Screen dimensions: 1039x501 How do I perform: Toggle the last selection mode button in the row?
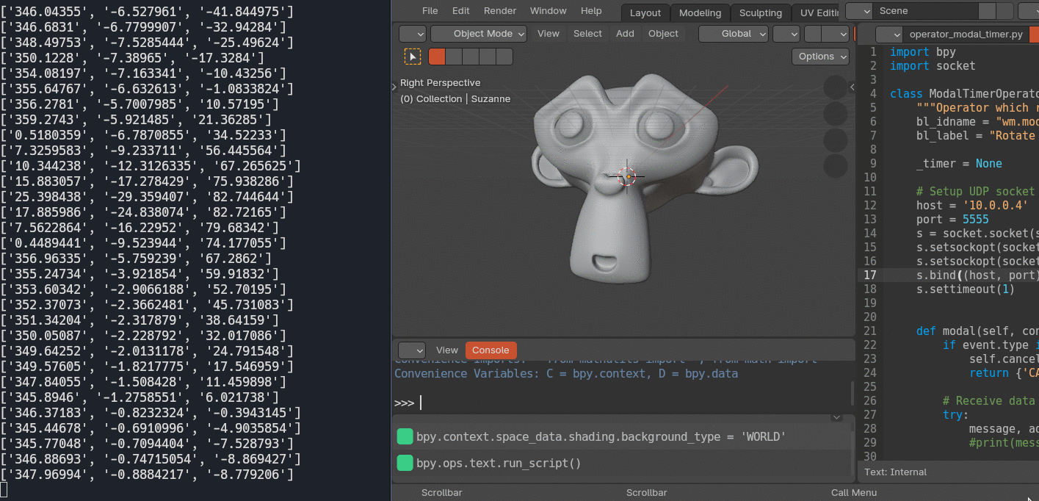pos(504,57)
